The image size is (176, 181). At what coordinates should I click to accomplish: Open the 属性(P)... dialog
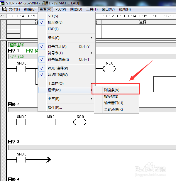(x=67, y=107)
